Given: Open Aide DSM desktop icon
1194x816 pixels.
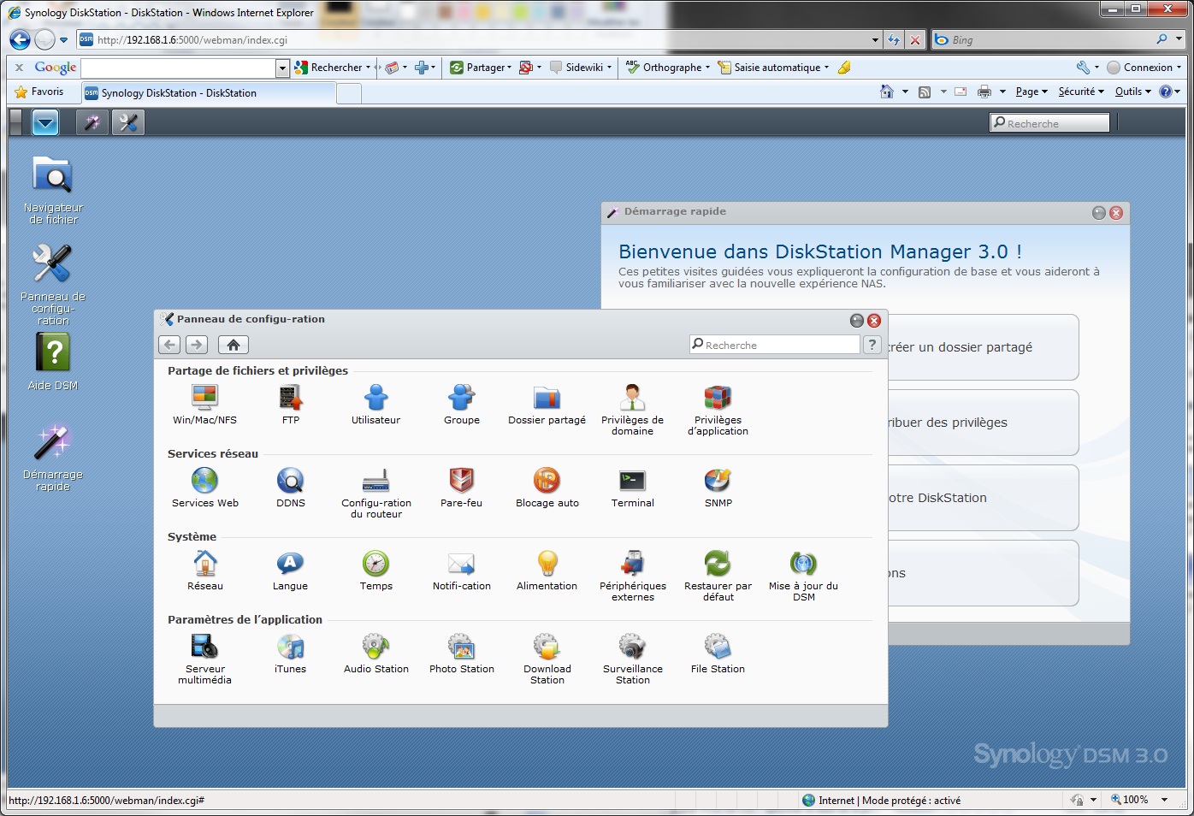Looking at the screenshot, I should coord(53,361).
